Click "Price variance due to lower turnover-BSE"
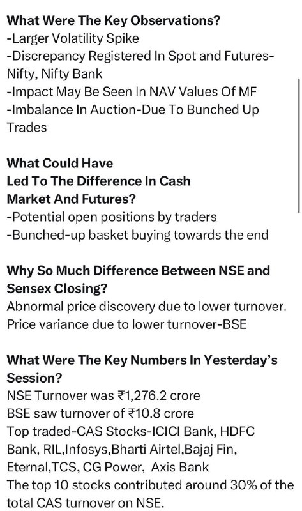This screenshot has width=302, height=511. [x=126, y=324]
